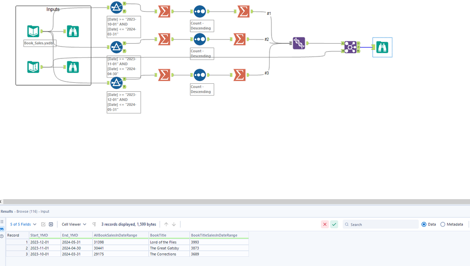Click the 3 records displayed status text
The image size is (470, 266).
click(x=128, y=224)
